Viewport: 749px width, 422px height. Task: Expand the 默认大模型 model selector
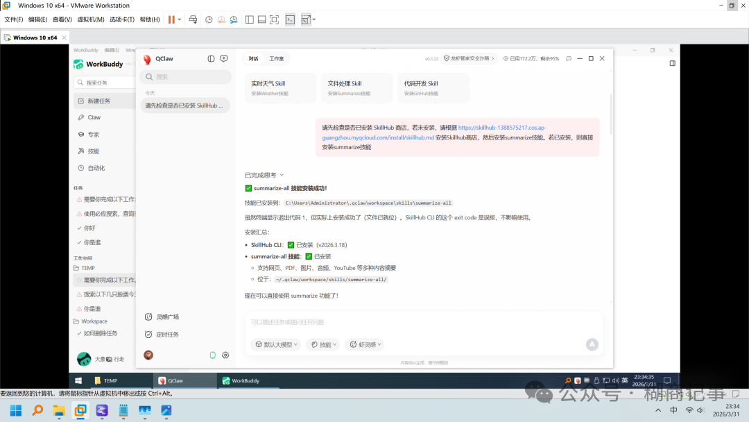click(275, 344)
